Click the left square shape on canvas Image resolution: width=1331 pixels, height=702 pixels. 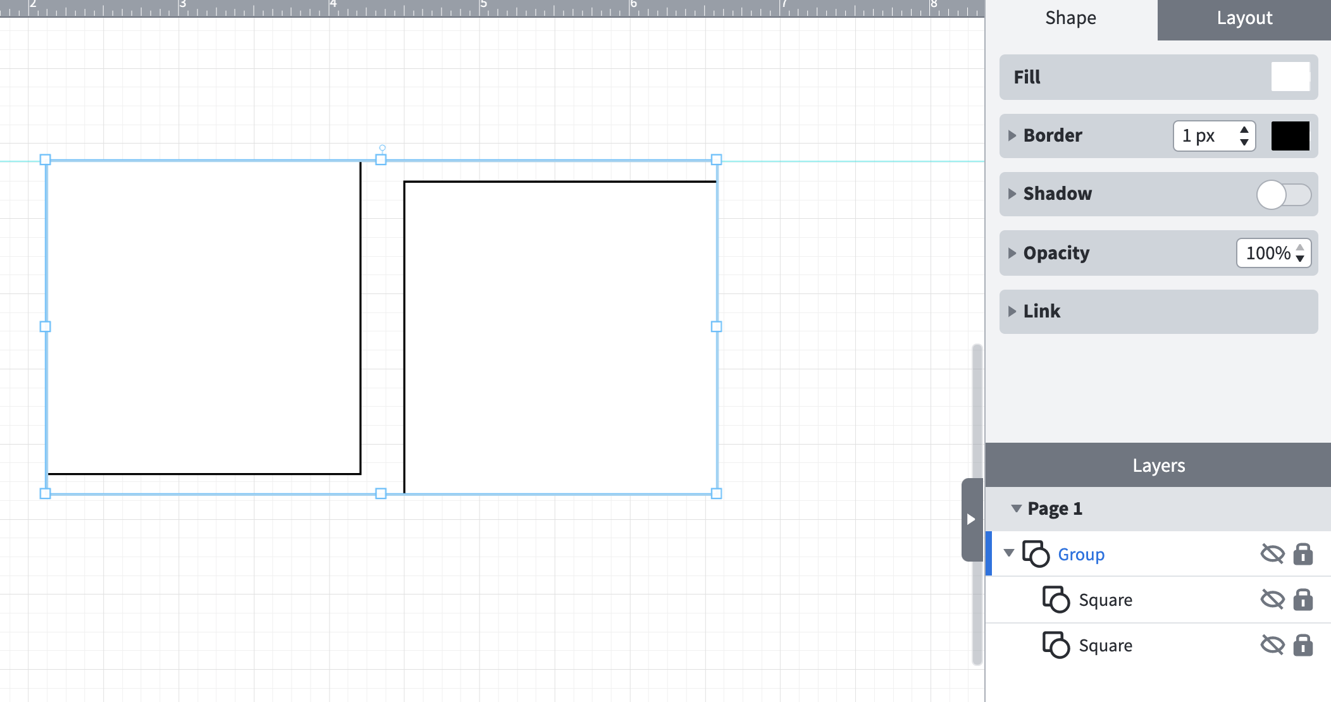coord(204,317)
